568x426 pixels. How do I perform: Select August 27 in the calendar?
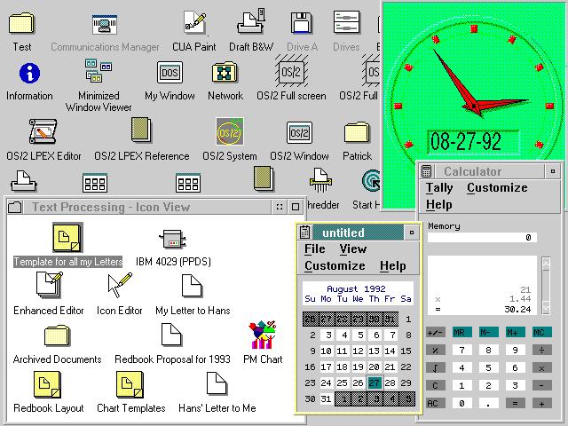(375, 383)
